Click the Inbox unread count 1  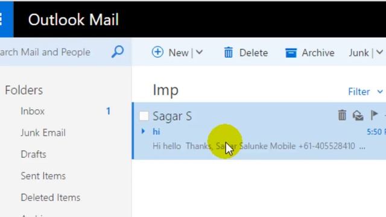108,111
